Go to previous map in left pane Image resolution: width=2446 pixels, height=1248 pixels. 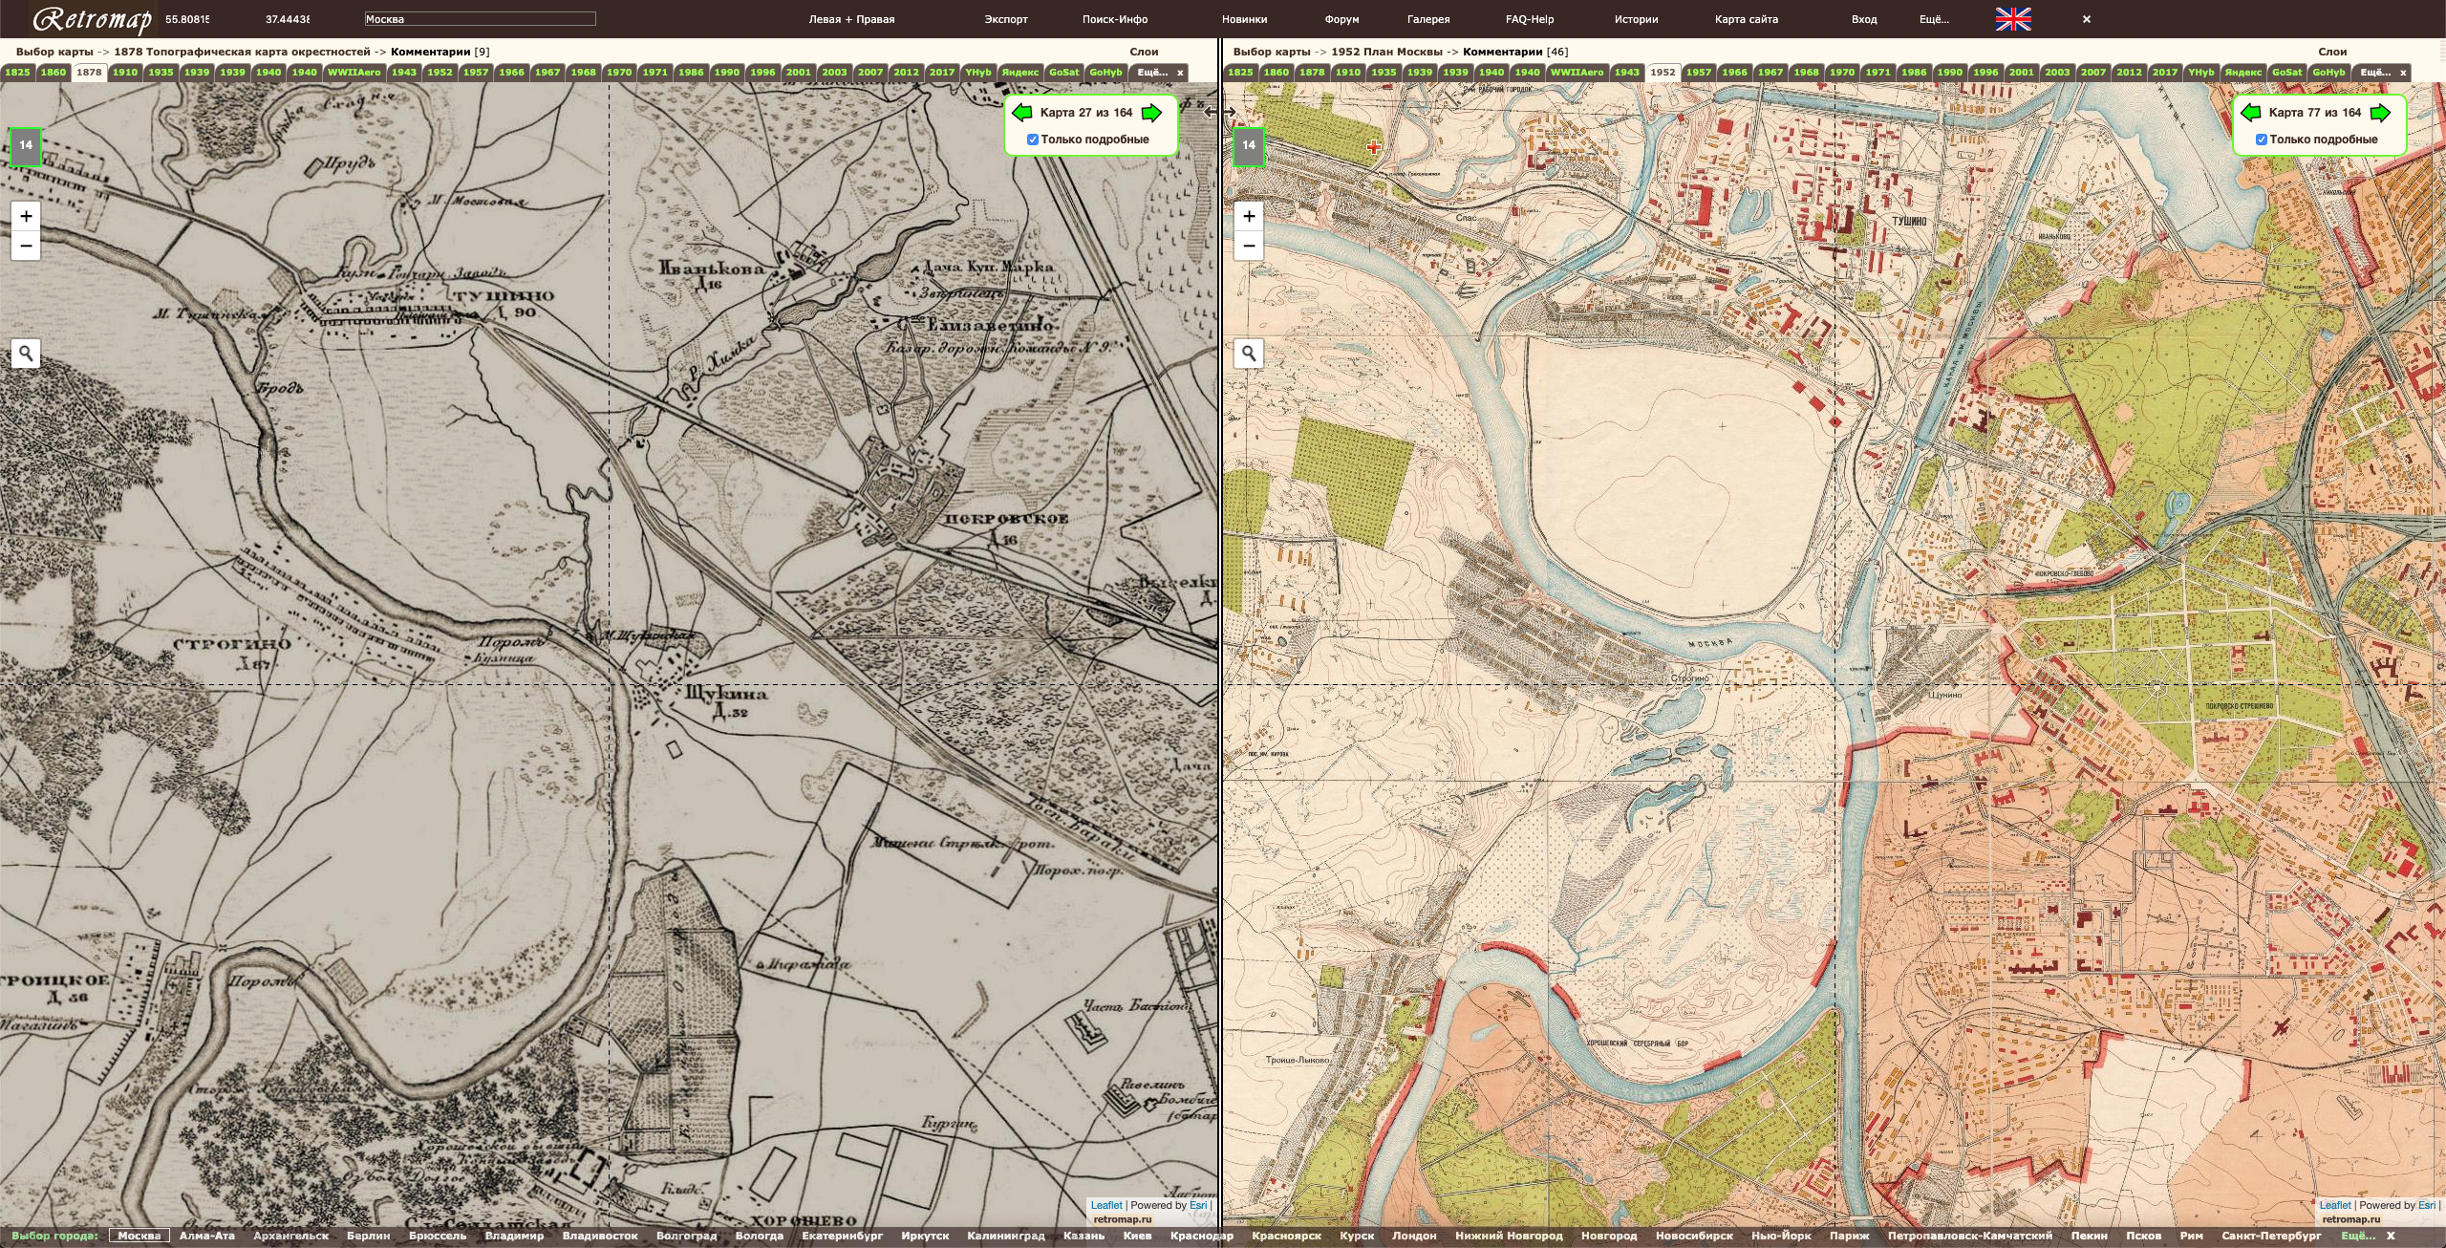coord(1021,113)
